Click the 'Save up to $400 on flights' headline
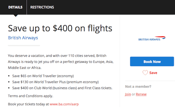Image resolution: width=175 pixels, height=108 pixels. point(60,28)
